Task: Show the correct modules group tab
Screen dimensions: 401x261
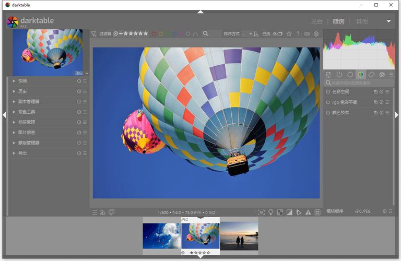Action: coord(372,75)
